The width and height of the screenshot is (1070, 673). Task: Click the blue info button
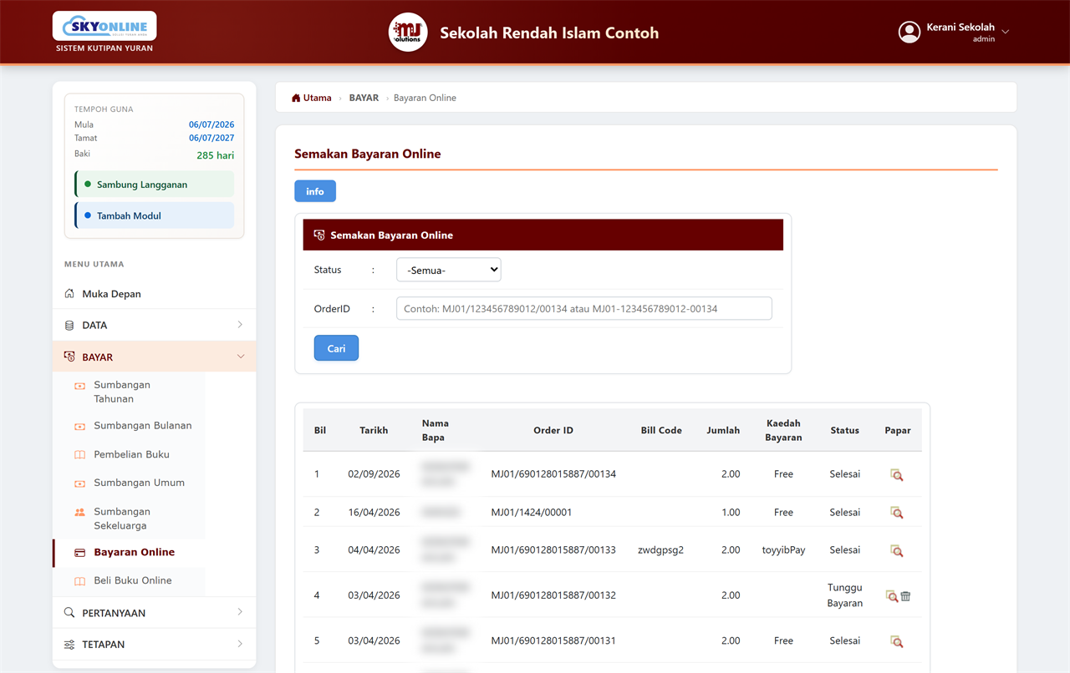(315, 191)
